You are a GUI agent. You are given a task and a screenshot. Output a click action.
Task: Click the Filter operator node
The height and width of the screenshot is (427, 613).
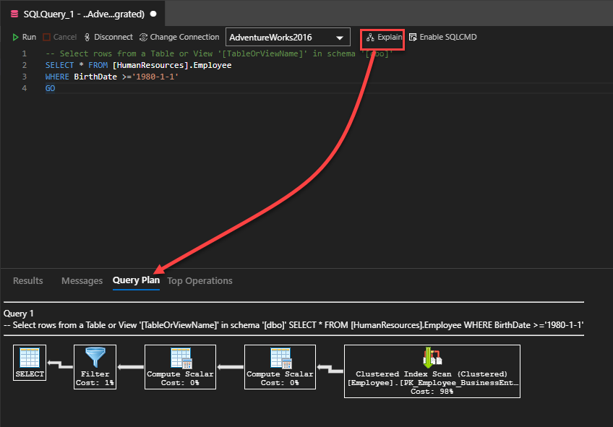pyautogui.click(x=95, y=367)
